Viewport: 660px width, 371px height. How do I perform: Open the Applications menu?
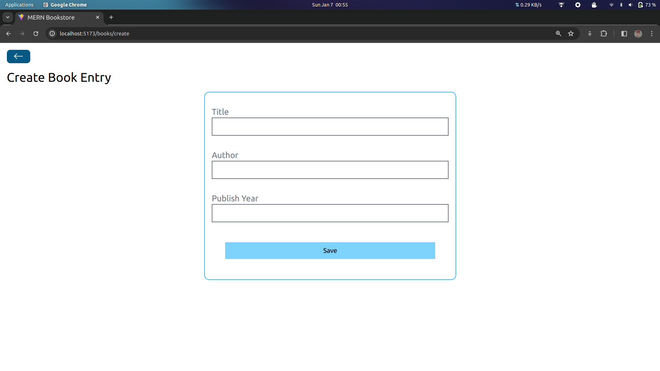pyautogui.click(x=19, y=4)
